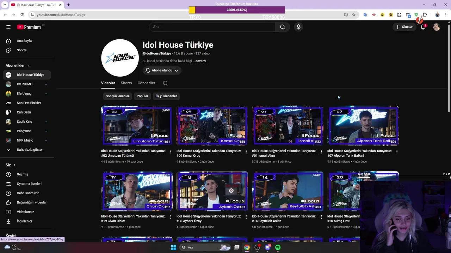
Task: Click the Idol House channel avatar
Action: point(120,58)
